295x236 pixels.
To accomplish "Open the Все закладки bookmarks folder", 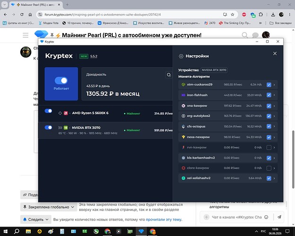I will [280, 23].
